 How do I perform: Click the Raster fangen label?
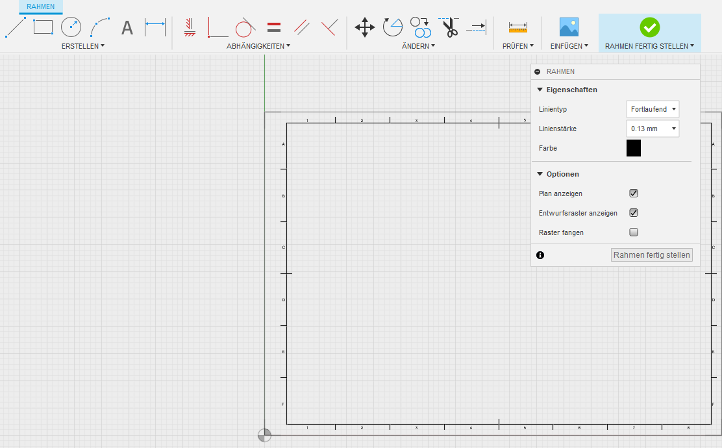click(x=561, y=232)
